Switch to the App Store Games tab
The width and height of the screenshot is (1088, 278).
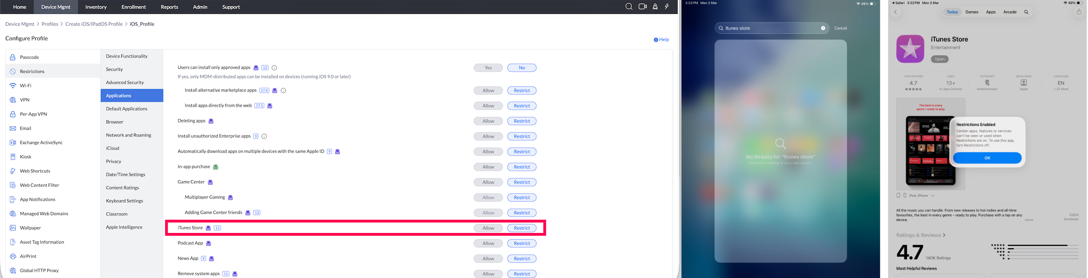click(972, 12)
